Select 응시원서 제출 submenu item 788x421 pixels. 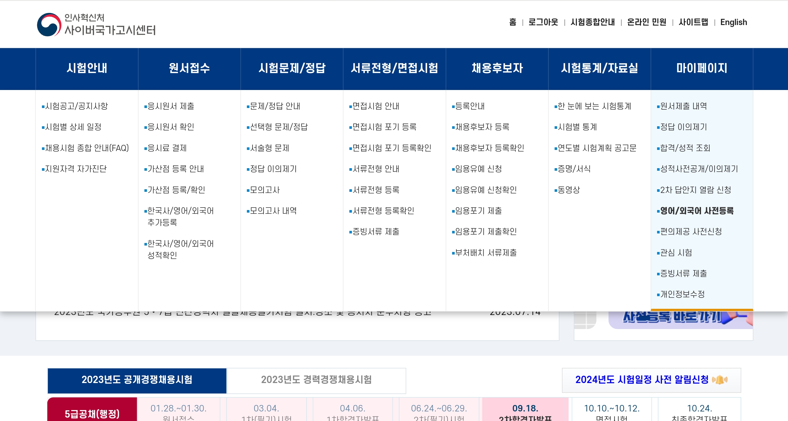point(171,106)
